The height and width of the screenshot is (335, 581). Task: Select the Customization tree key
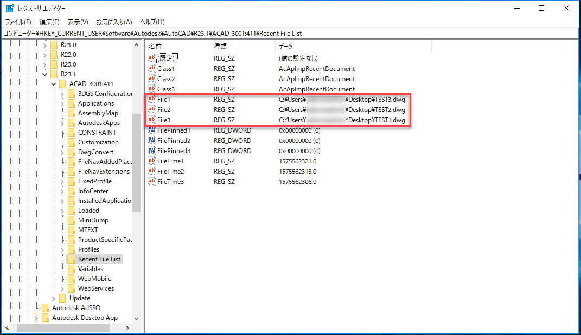(98, 142)
